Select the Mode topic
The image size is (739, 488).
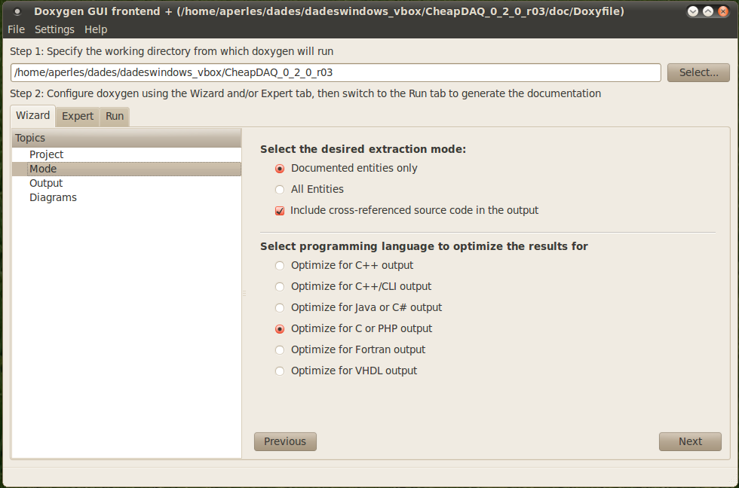tap(127, 169)
